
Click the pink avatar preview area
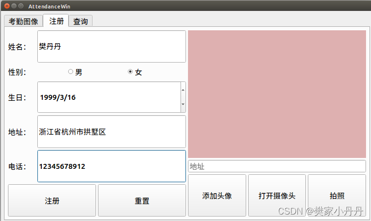277,94
